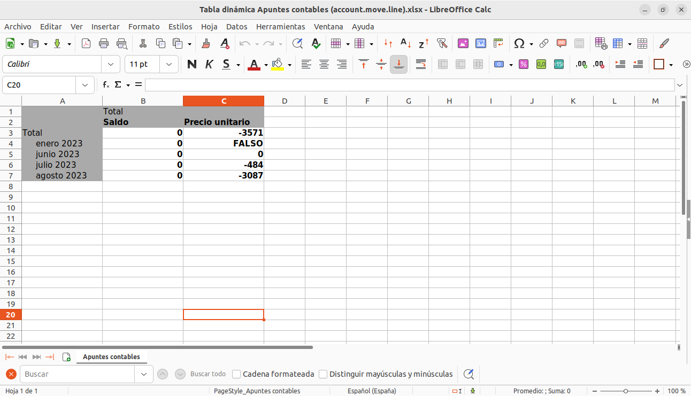Open the Datos menu

(x=236, y=26)
